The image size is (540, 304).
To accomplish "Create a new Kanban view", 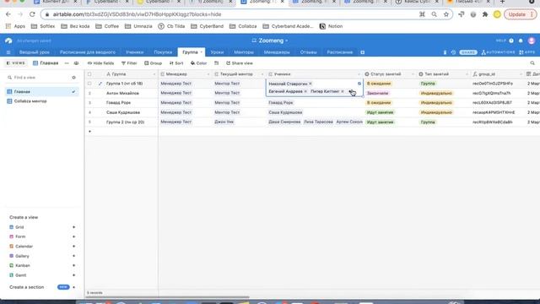I will [42, 266].
